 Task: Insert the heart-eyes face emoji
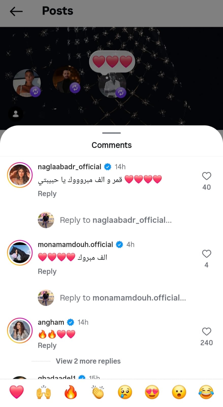tap(152, 392)
